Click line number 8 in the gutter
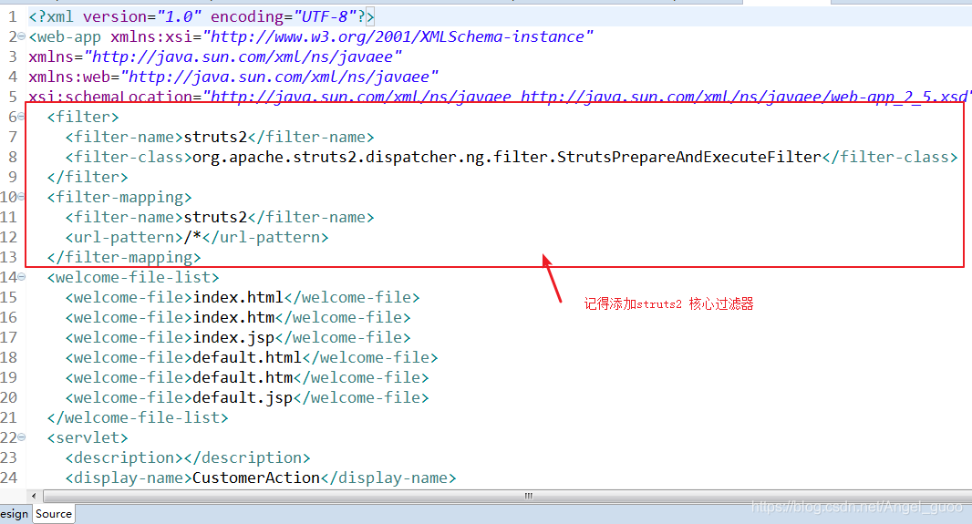Screen dimensions: 972x524 click(x=13, y=157)
